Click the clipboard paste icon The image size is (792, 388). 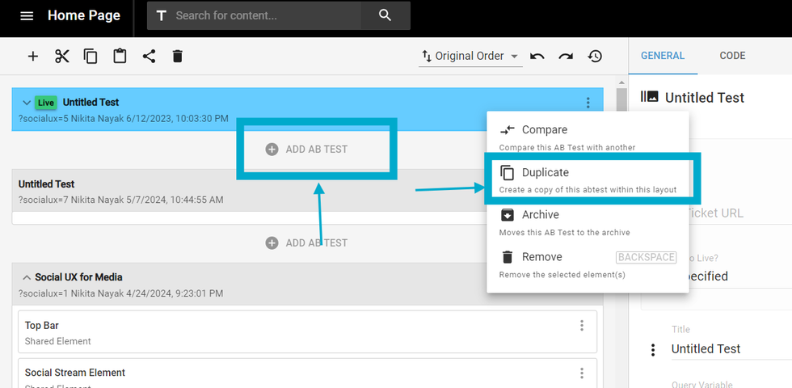coord(120,57)
